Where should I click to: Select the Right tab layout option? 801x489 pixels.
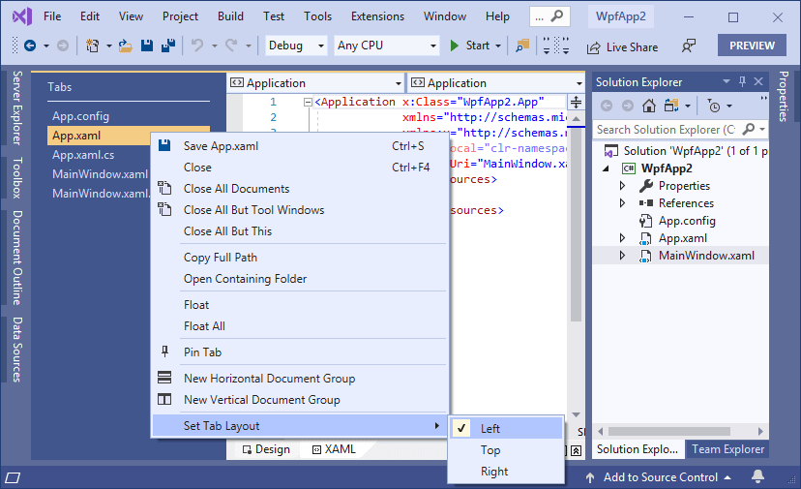pyautogui.click(x=494, y=472)
